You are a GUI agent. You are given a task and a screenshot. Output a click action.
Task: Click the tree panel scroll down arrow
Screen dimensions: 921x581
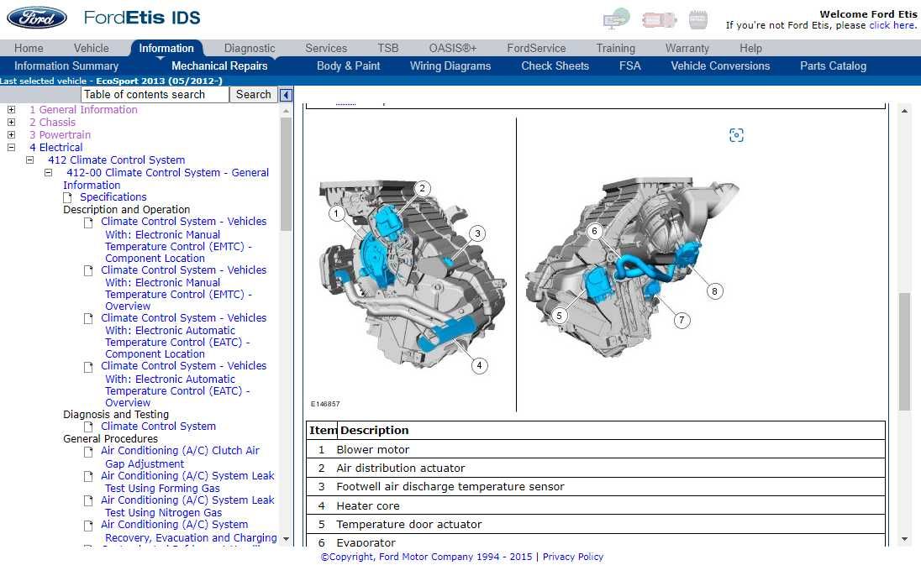286,539
